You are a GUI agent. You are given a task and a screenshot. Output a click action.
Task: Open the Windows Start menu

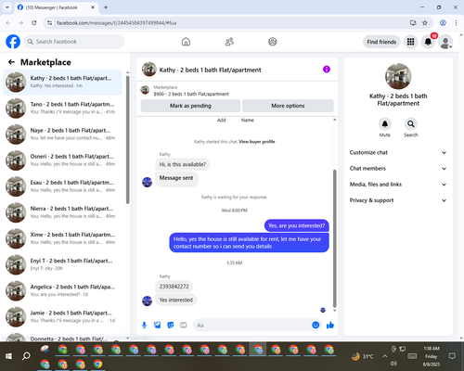coord(8,356)
